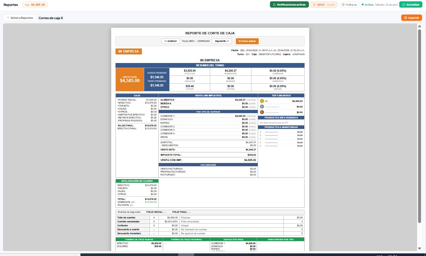This screenshot has height=256, width=426.
Task: Click the gray rank 2 waiter badge
Action: [262, 107]
